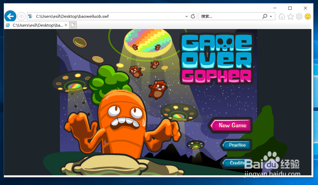318x185 pixels.
Task: Open the Tools gear icon
Action: click(x=299, y=17)
